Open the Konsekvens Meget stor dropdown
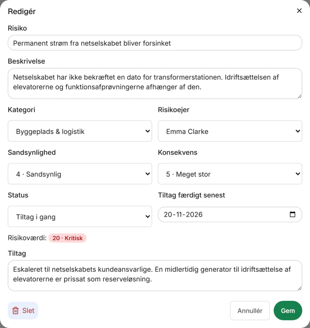The image size is (310, 328). pos(230,174)
